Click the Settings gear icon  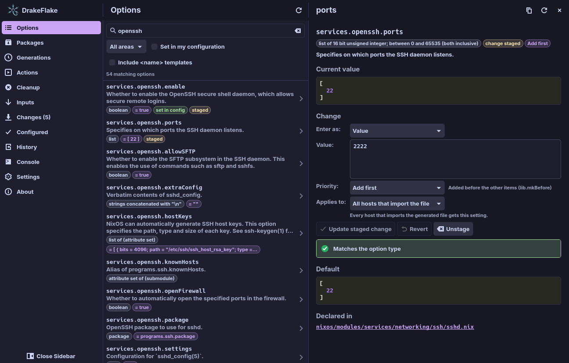click(x=8, y=177)
